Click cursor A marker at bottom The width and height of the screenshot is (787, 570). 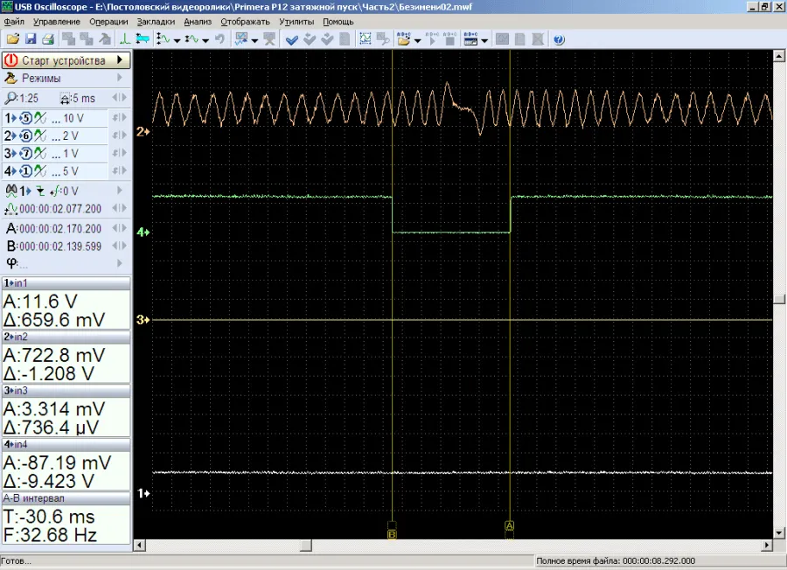[510, 525]
